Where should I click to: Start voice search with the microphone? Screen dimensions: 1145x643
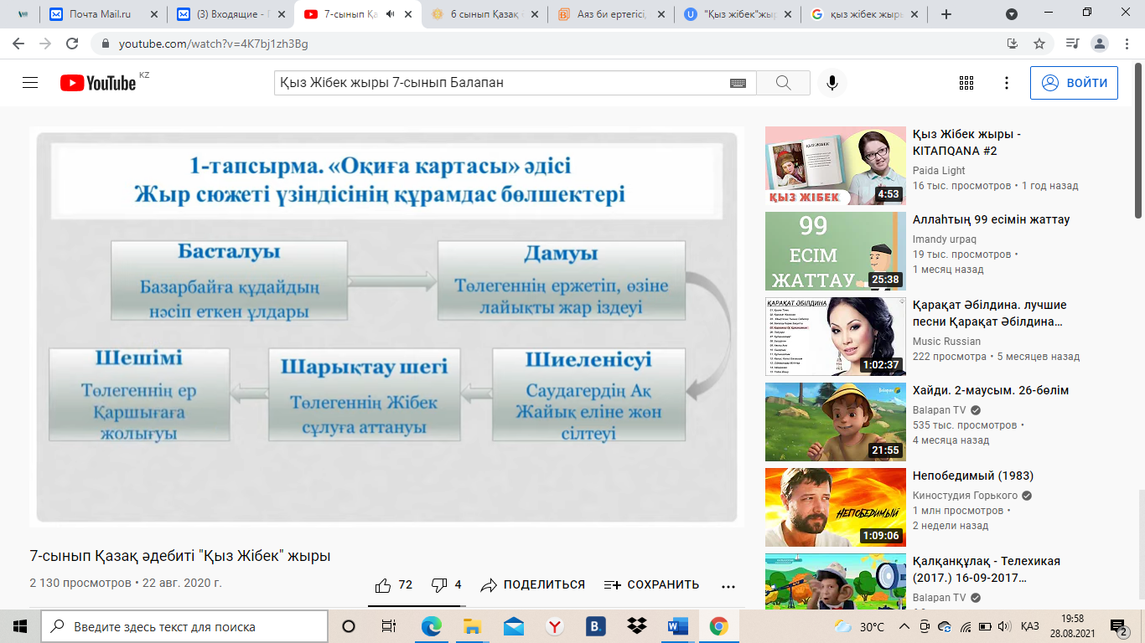pos(832,83)
